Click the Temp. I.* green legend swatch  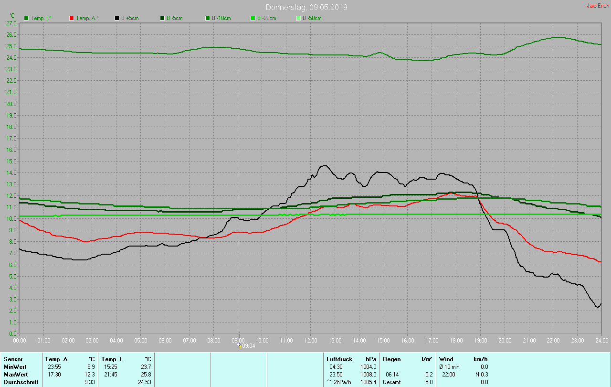click(26, 18)
